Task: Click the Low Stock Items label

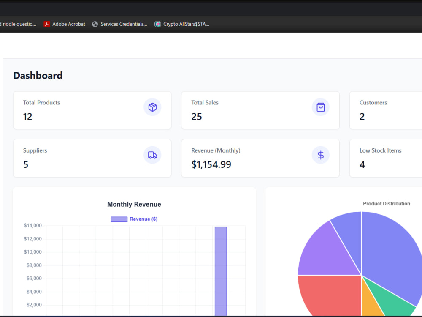Action: [380, 150]
